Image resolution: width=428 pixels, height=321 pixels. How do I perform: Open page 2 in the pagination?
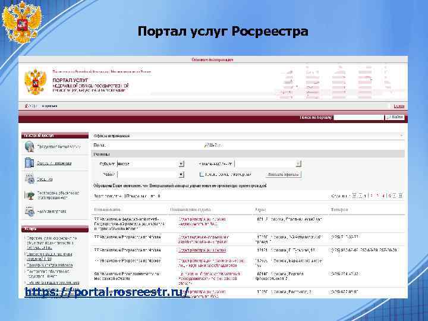pos(371,196)
